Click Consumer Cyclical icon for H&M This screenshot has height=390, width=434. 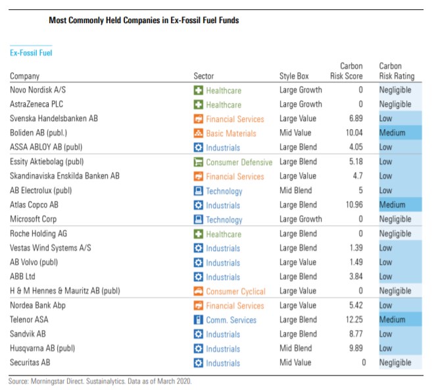[x=198, y=291]
